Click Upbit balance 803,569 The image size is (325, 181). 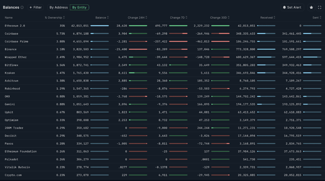(x=83, y=112)
